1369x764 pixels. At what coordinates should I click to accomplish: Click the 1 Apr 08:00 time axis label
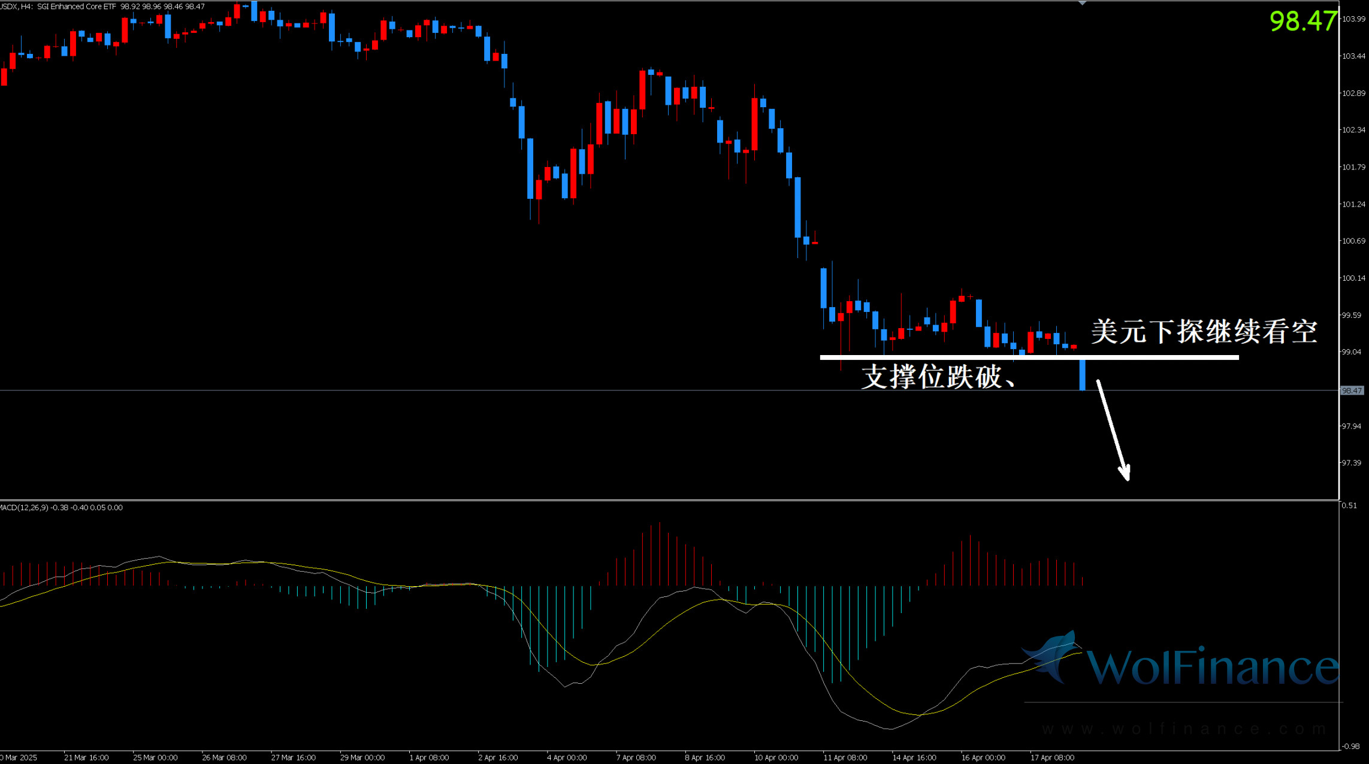click(429, 757)
